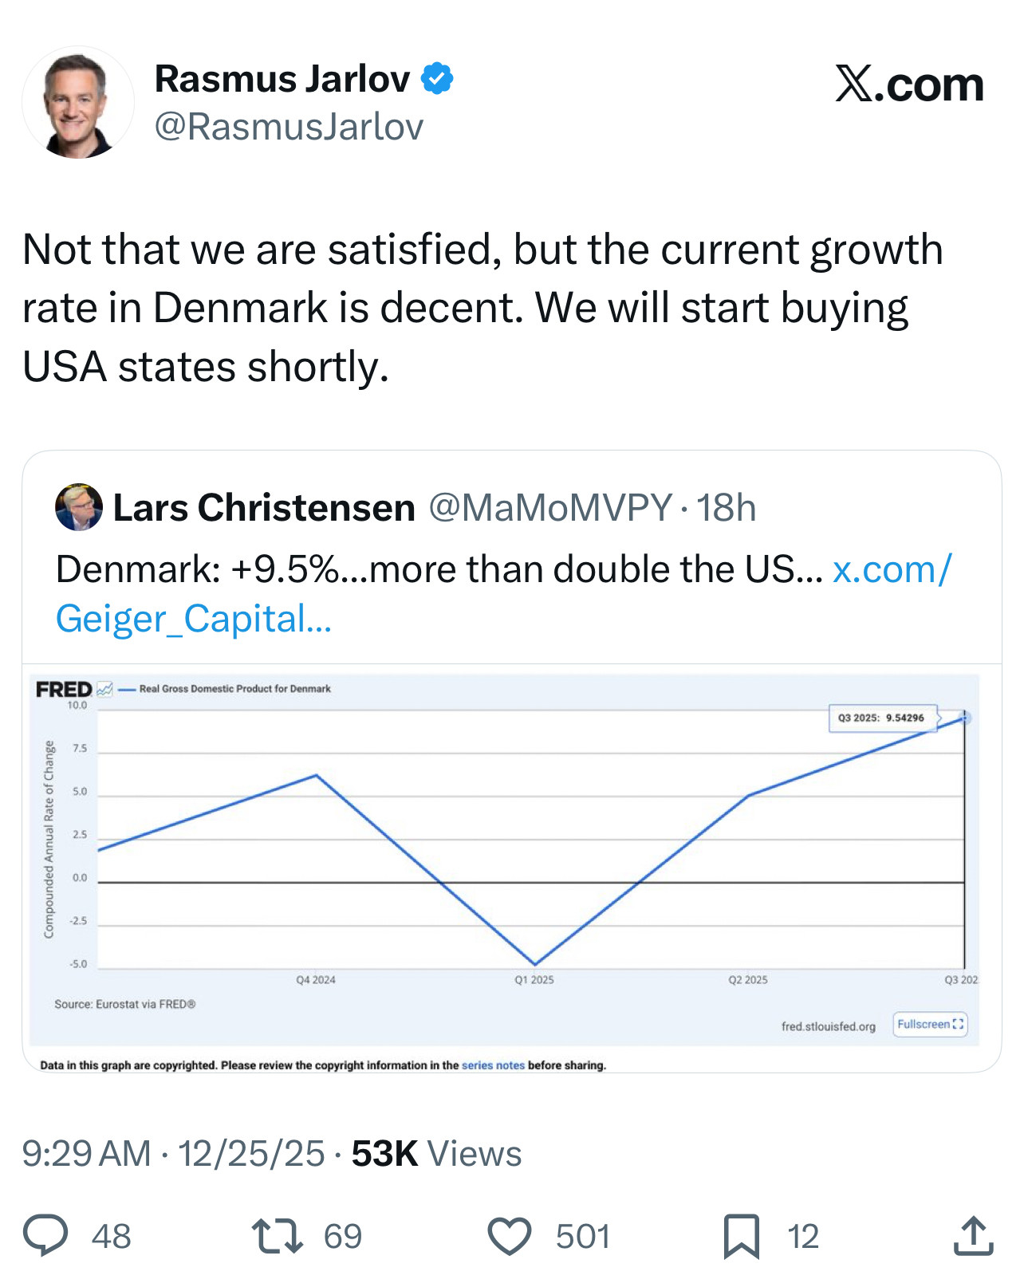Click the Real Gross Domestic Product legend label
1024x1287 pixels.
(234, 689)
